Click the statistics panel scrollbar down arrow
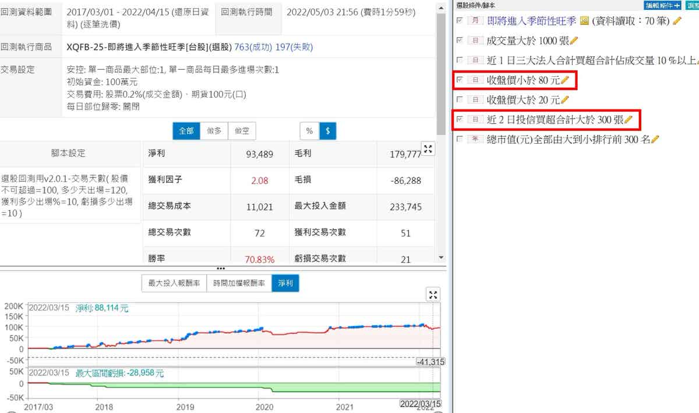The height and width of the screenshot is (413, 699). (x=441, y=257)
